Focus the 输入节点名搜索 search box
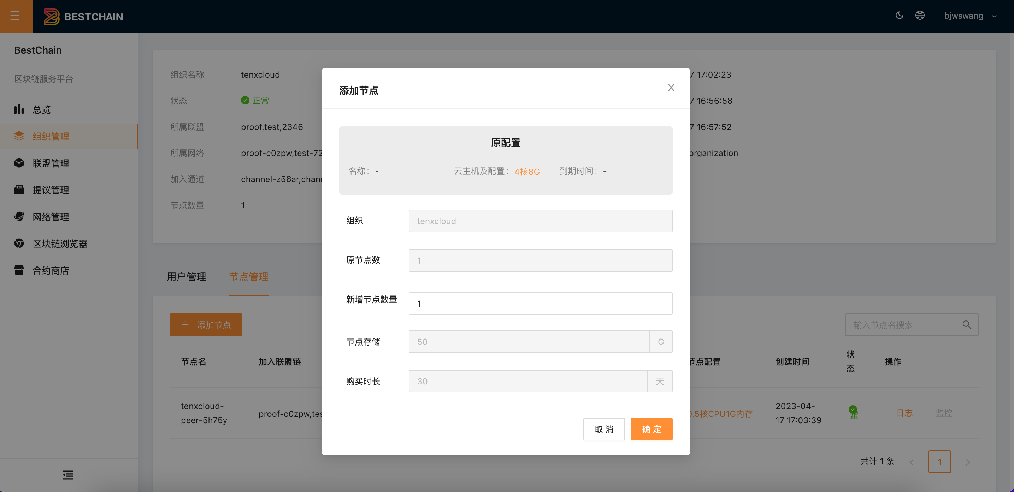1014x492 pixels. pyautogui.click(x=904, y=325)
